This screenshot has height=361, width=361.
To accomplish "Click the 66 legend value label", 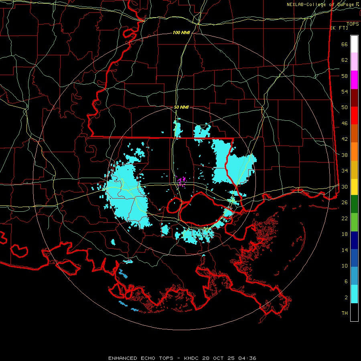I will point(345,45).
